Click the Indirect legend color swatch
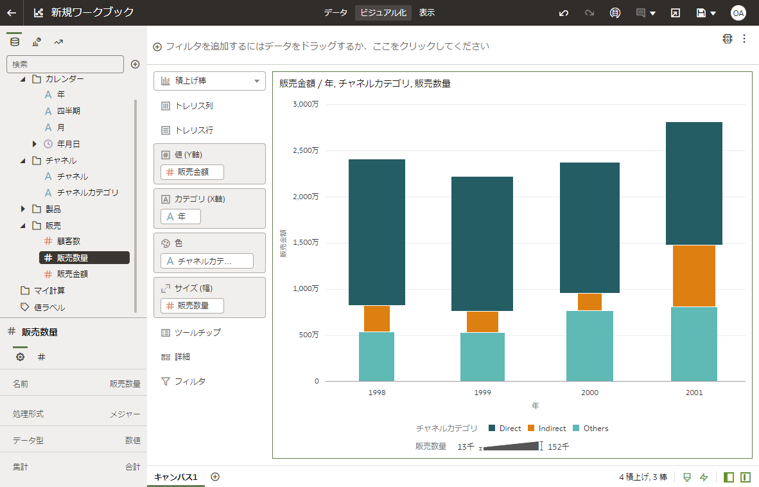This screenshot has height=487, width=759. pos(531,428)
